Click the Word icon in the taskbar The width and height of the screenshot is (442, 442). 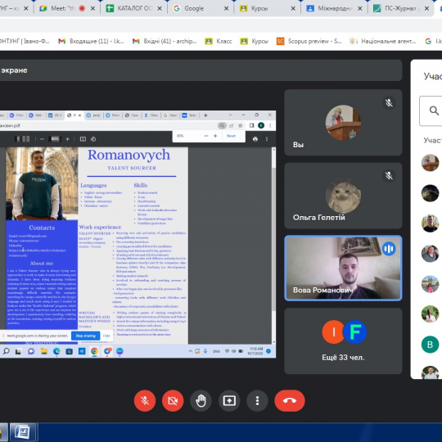(23, 432)
